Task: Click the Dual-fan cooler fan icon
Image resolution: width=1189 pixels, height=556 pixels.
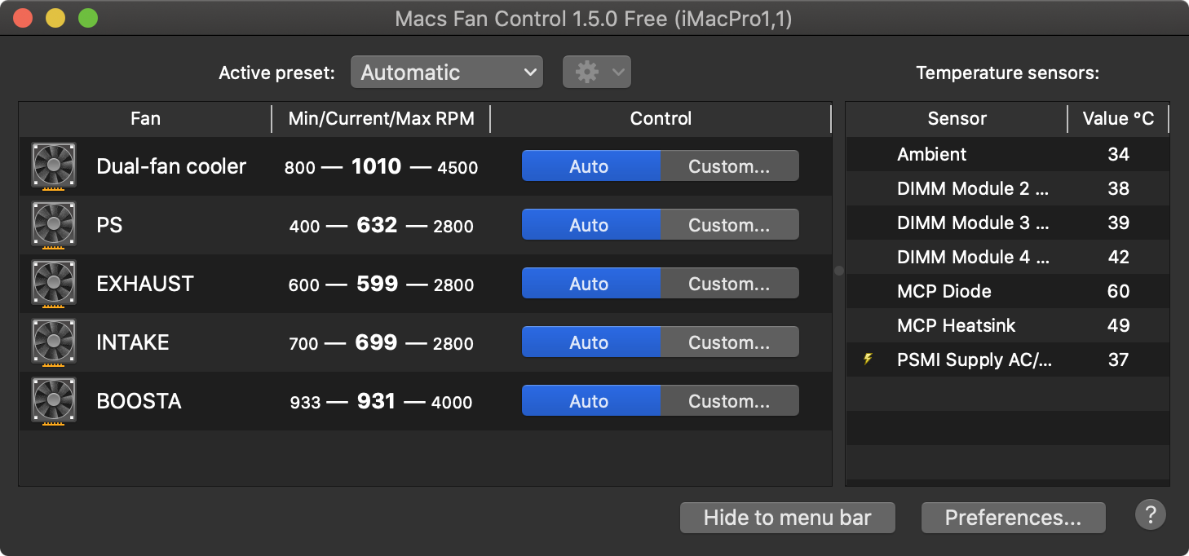Action: point(54,166)
